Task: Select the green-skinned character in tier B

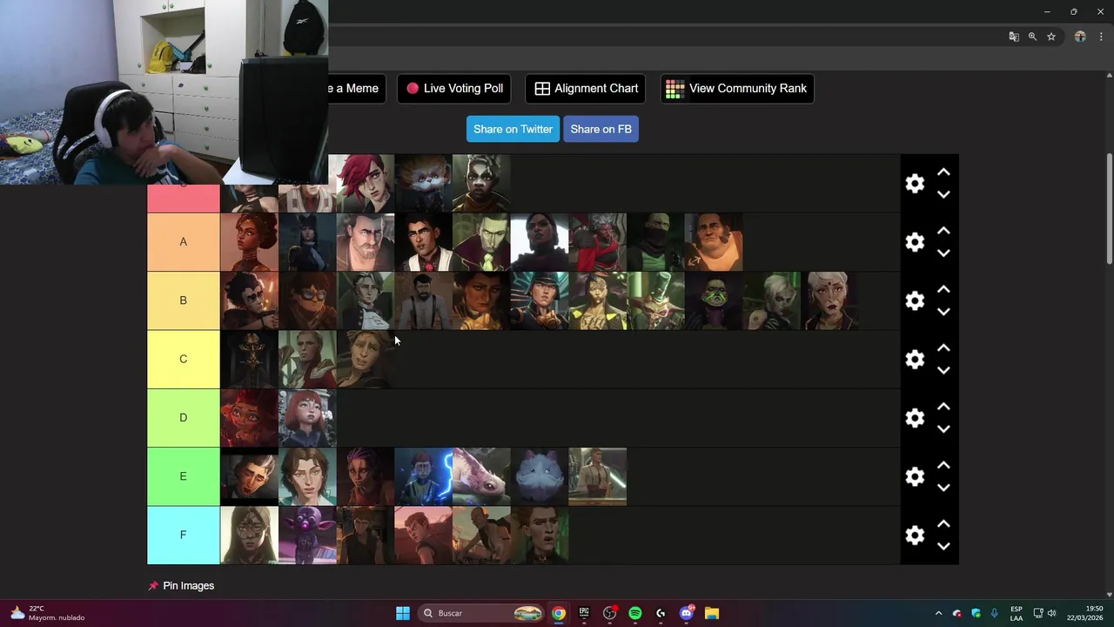Action: tap(714, 300)
